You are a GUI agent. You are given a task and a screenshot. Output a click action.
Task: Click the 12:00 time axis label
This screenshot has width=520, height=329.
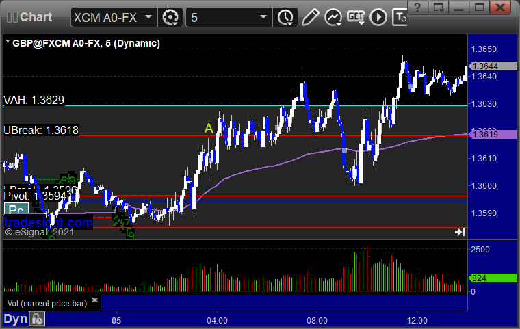(x=417, y=321)
